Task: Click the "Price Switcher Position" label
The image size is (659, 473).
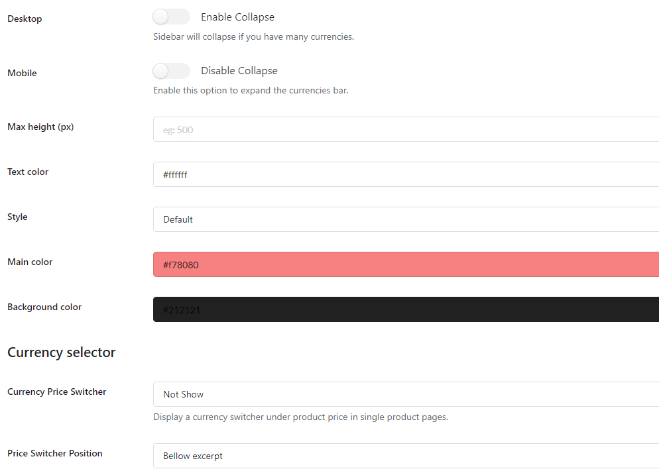Action: (x=55, y=453)
